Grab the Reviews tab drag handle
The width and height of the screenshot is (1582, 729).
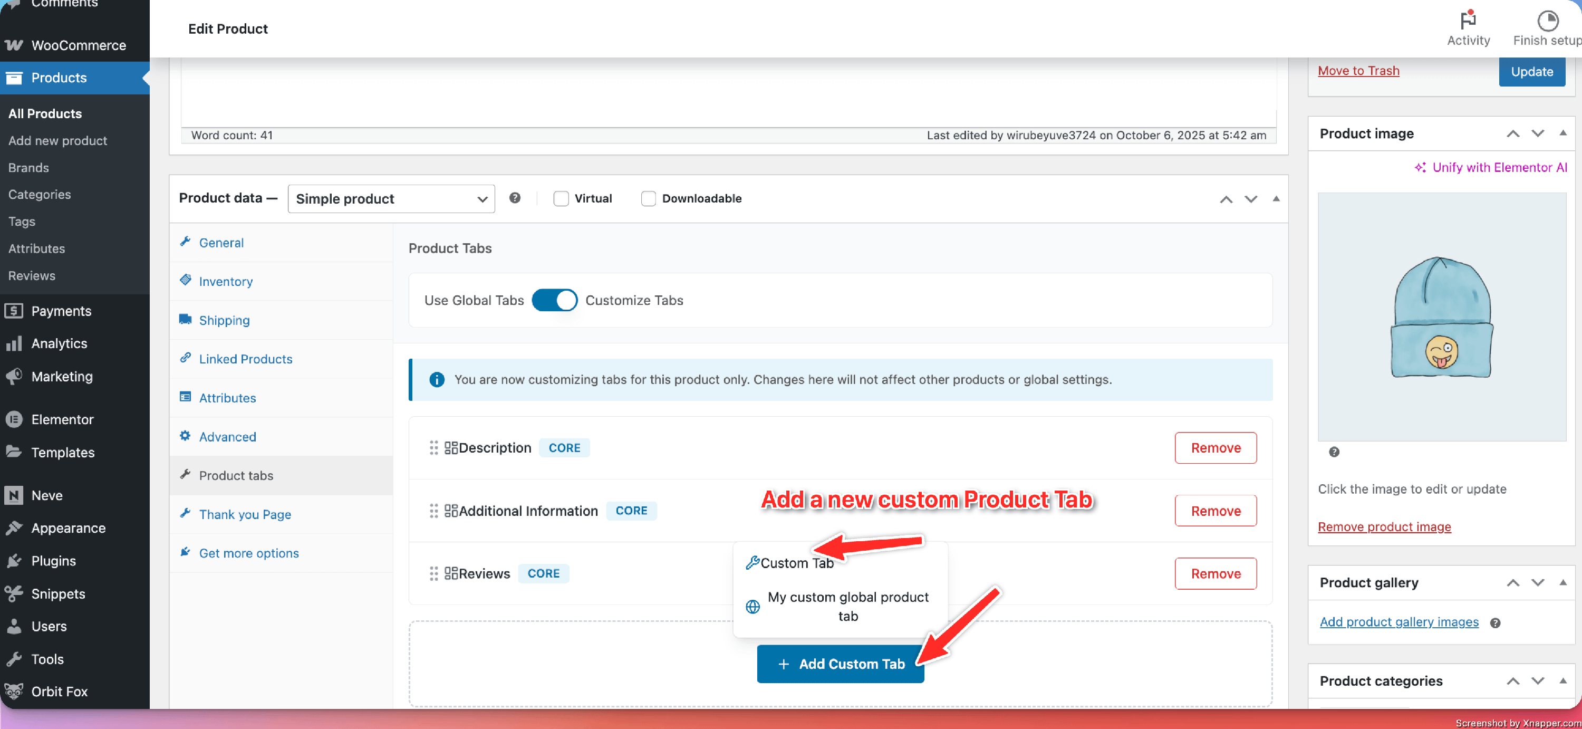(x=433, y=573)
